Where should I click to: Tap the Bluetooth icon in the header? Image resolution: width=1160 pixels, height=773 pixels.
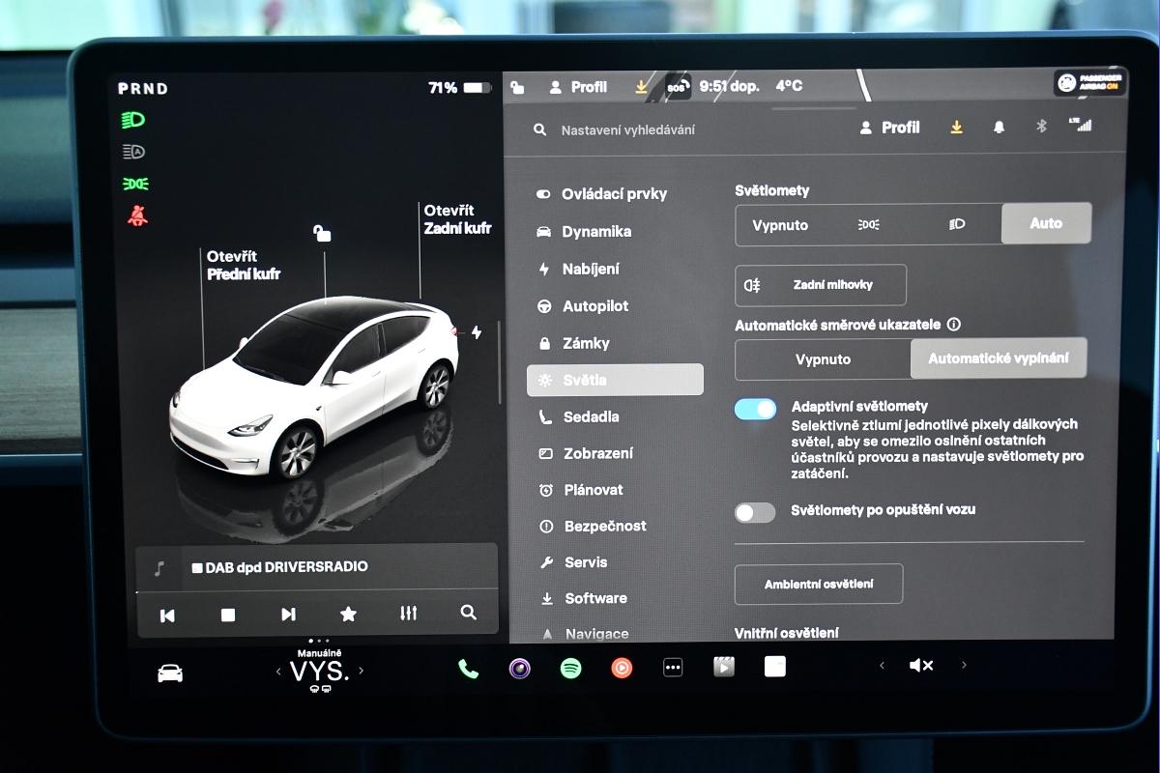1041,127
